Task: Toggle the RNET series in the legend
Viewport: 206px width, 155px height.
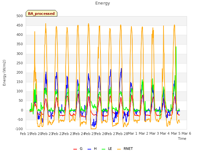Action: coord(125,149)
